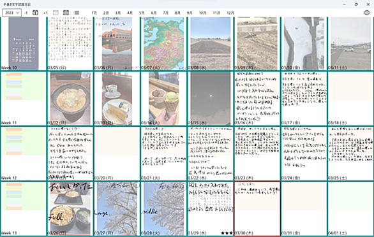Open the 03/14 ice cream photo entry
Image resolution: width=374 pixels, height=237 pixels.
pos(163,98)
